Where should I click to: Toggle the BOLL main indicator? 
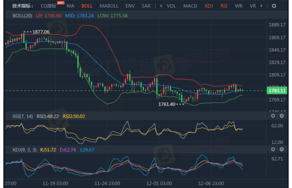click(x=87, y=6)
